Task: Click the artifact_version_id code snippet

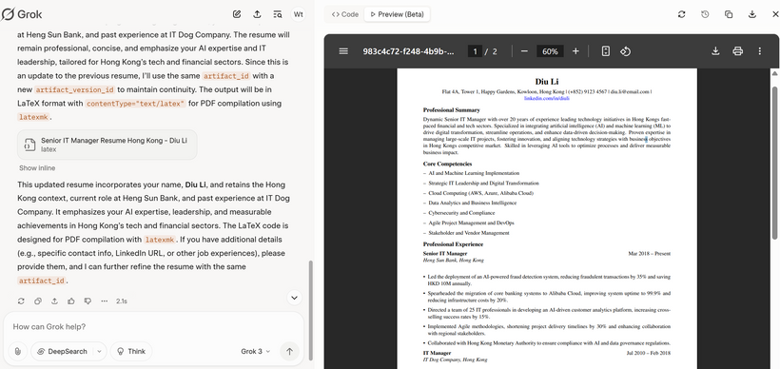Action: 74,90
